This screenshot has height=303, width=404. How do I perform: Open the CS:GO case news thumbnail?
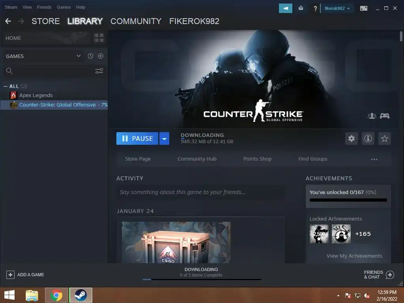[176, 243]
